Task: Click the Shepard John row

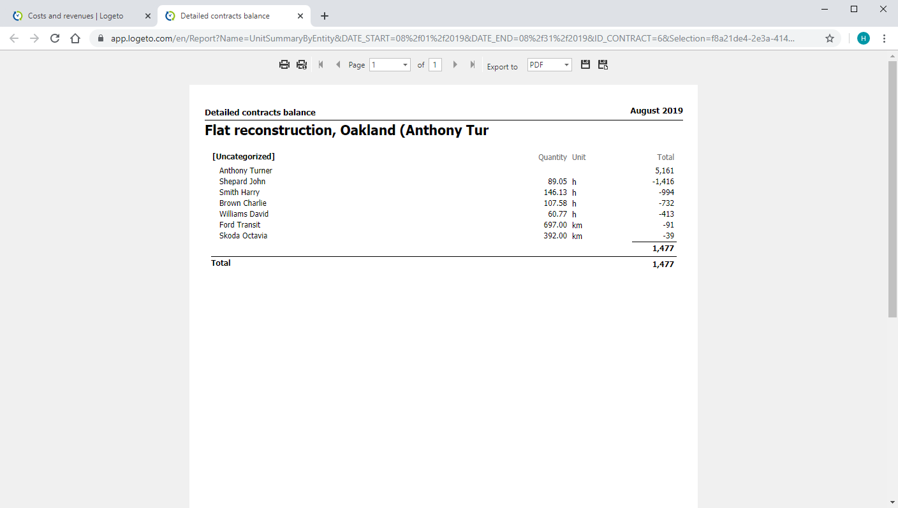Action: 443,182
